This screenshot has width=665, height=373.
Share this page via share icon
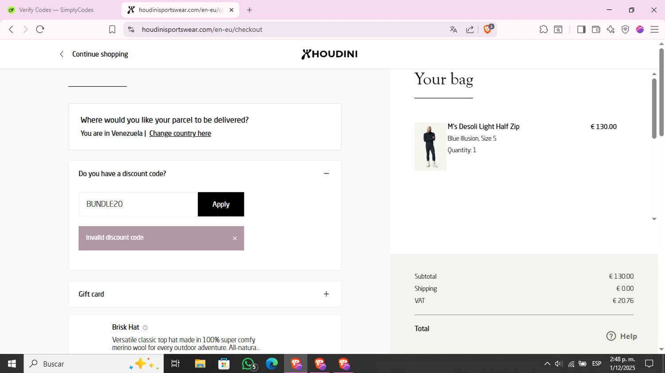[470, 30]
